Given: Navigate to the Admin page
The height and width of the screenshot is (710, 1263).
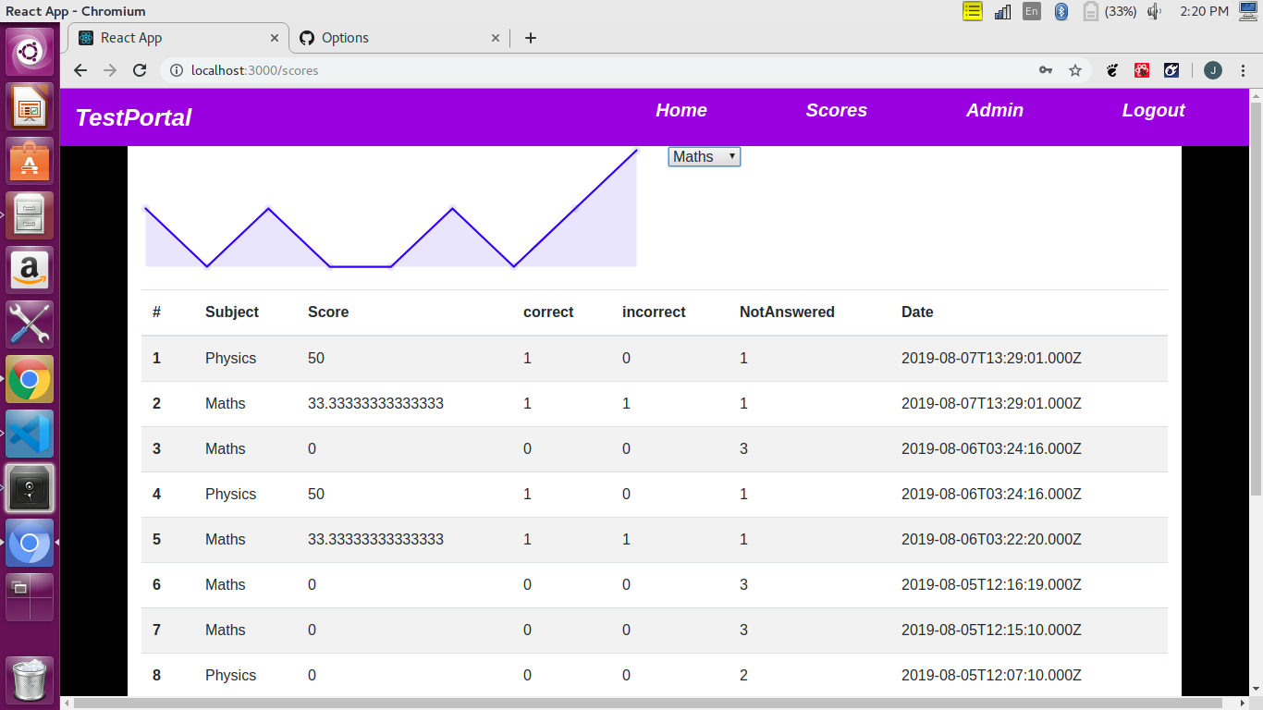Looking at the screenshot, I should [994, 110].
